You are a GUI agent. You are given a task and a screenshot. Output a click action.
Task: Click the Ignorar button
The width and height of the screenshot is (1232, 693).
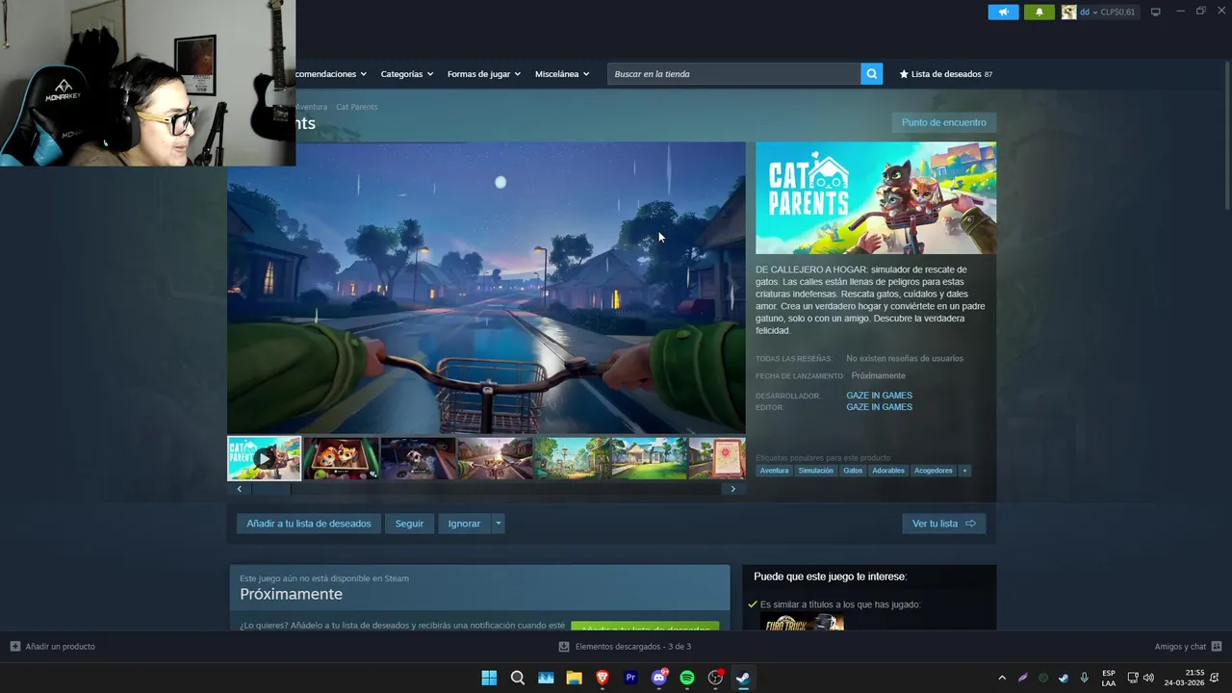(x=464, y=524)
